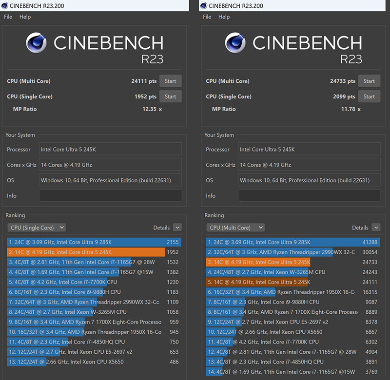Click the empty Info field in the left window
390x380 pixels.
point(110,195)
